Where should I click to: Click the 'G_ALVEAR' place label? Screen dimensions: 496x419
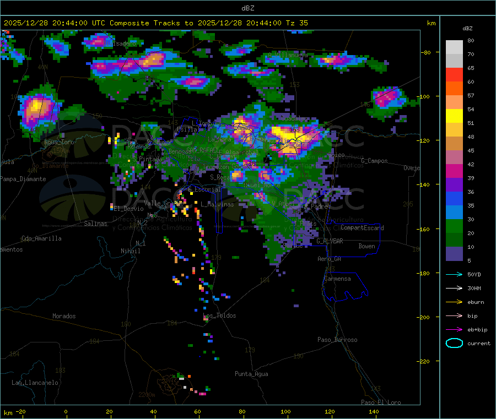pos(330,241)
